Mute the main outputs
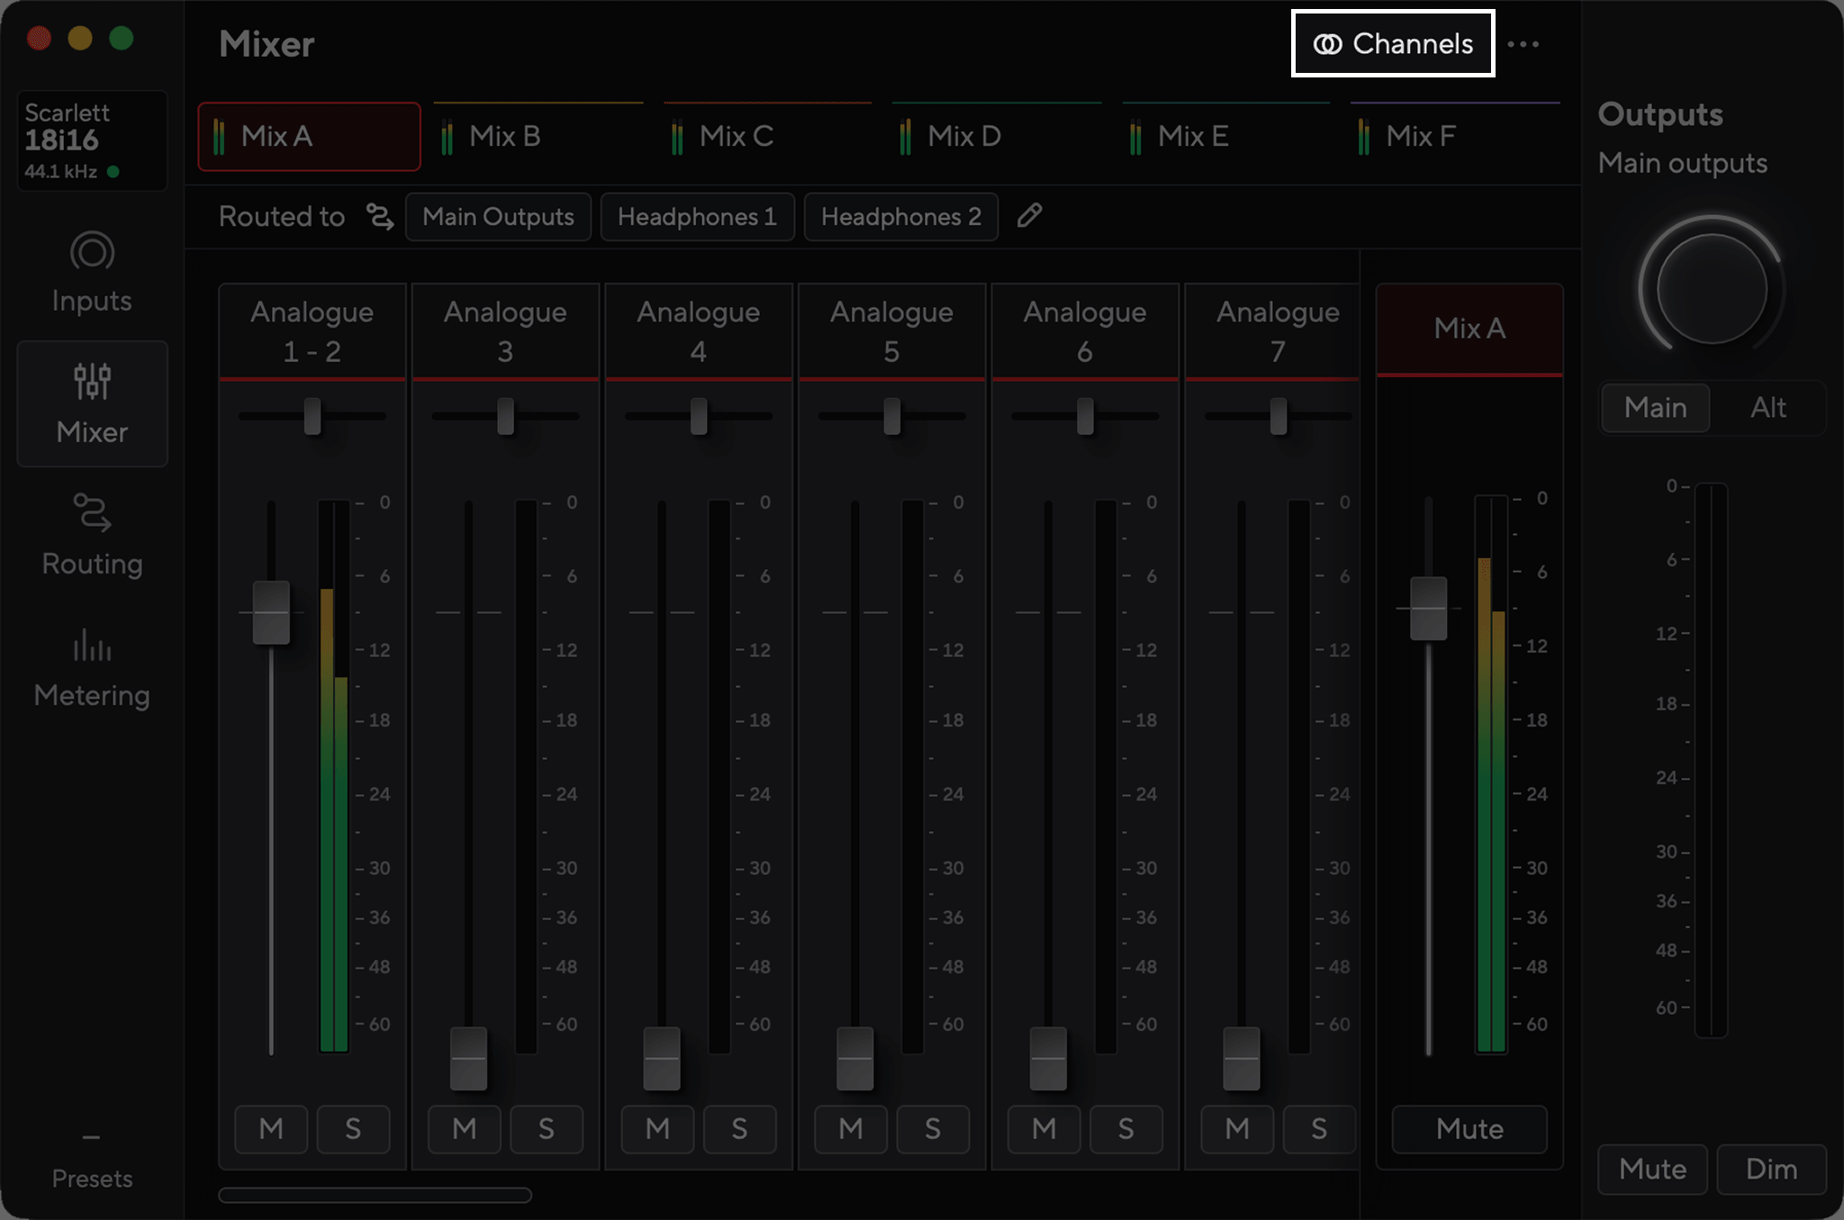Screen dimensions: 1844x1220 tap(1652, 1169)
